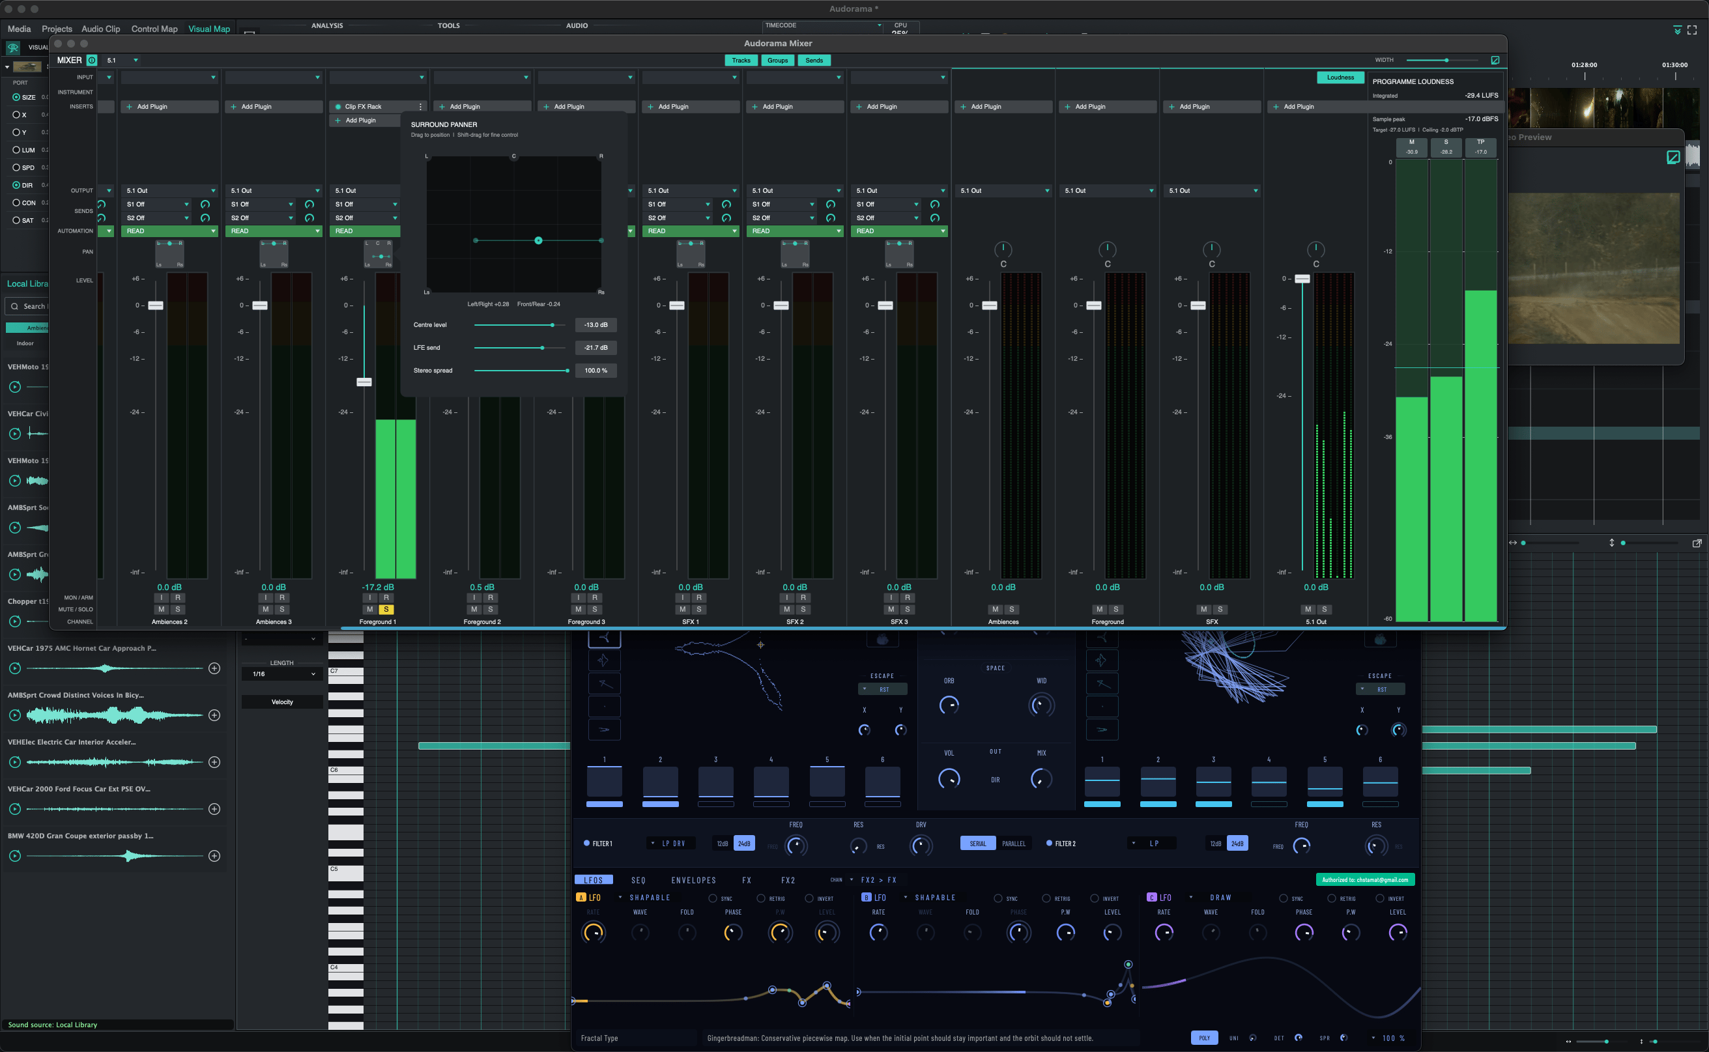Click the LFO C LEVEL knob
Screen dimensions: 1709x1052
click(x=1398, y=932)
